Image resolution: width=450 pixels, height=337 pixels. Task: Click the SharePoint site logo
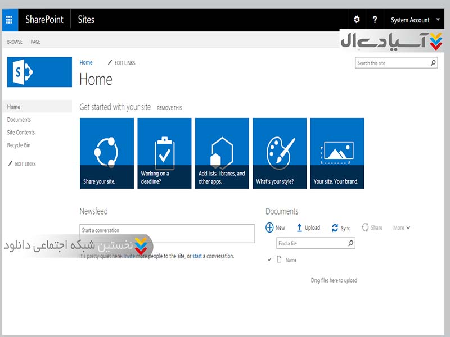point(39,72)
